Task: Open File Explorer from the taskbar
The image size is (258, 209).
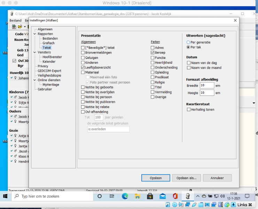Action: pos(137,196)
